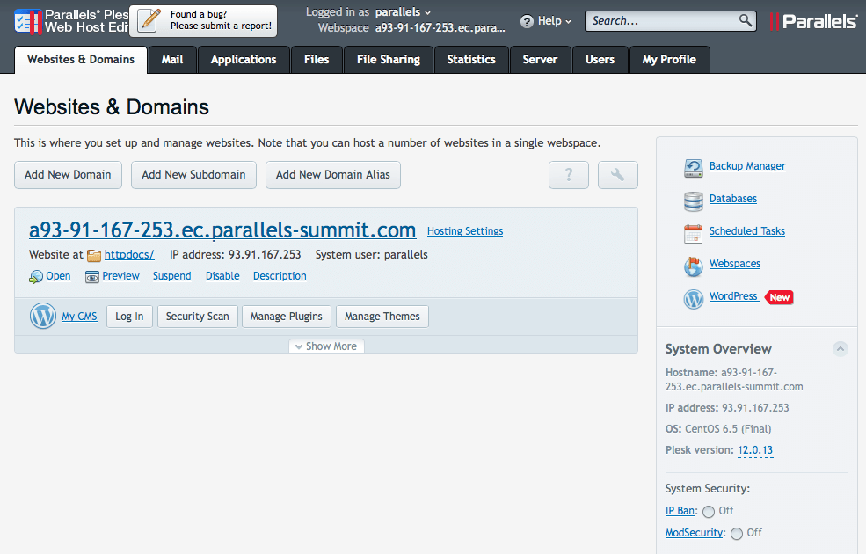Click Add New Subdomain button

tap(193, 175)
